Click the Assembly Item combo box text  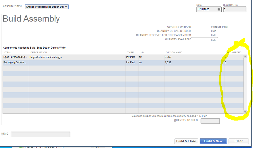coord(45,7)
